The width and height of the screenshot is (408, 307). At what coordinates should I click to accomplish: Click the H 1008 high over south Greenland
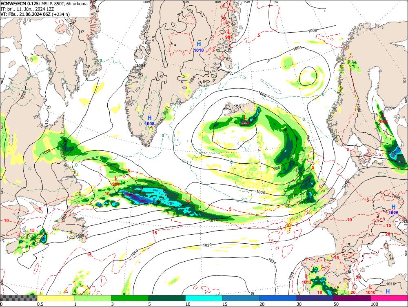150,120
